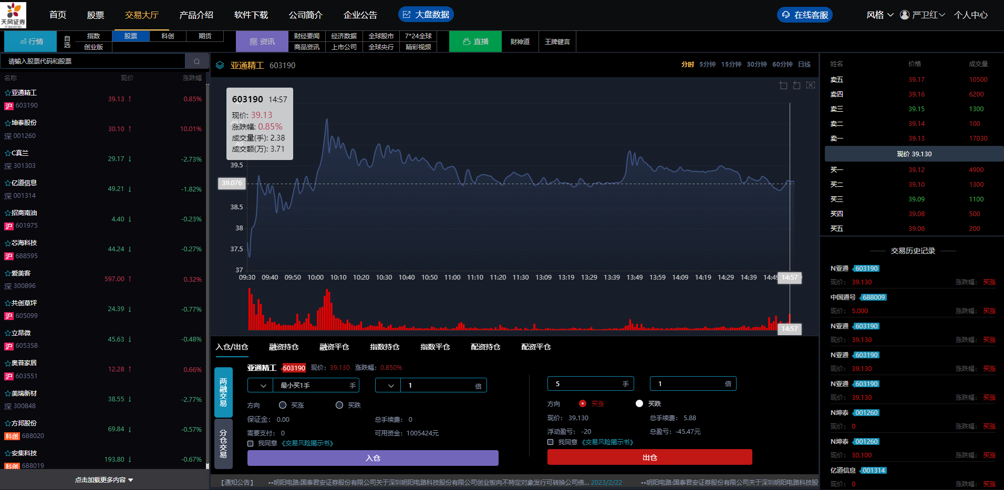The height and width of the screenshot is (490, 1004).
Task: Click the clear-selection dashed X chart icon
Action: click(811, 86)
